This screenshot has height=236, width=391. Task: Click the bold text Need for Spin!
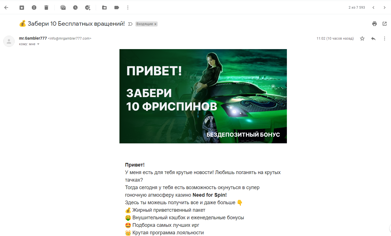[x=210, y=195]
